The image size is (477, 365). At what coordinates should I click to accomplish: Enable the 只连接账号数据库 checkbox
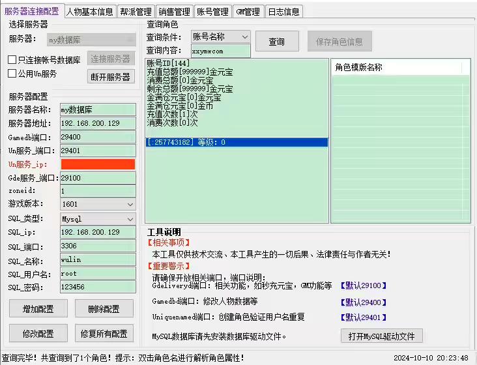(x=12, y=60)
